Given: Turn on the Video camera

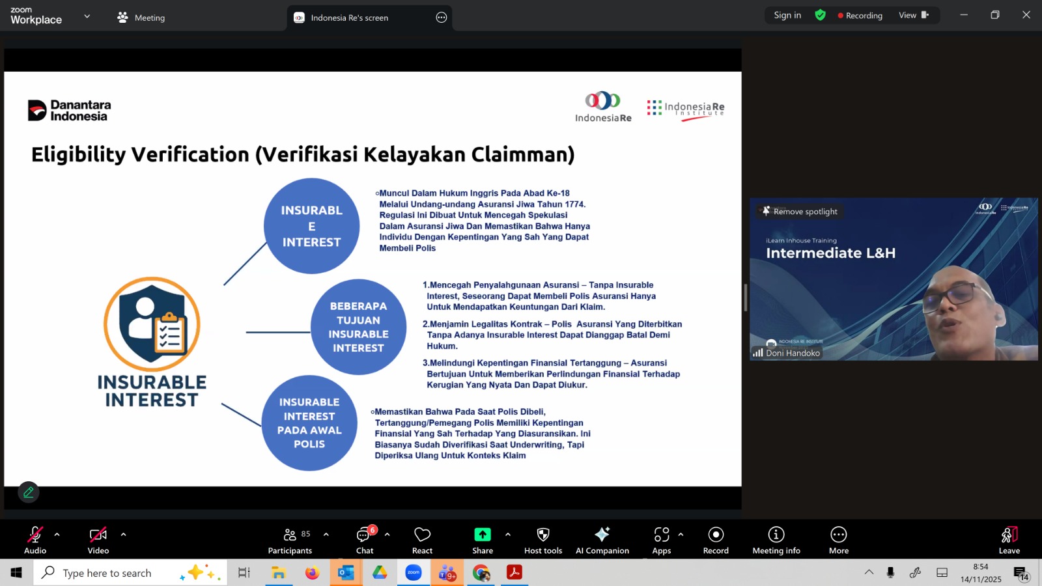Looking at the screenshot, I should point(98,540).
